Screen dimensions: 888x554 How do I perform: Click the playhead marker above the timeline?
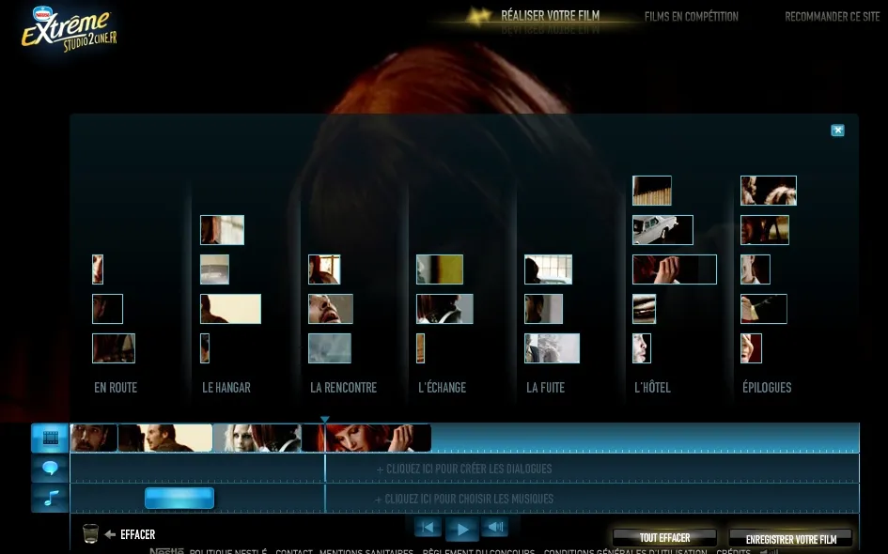tap(324, 420)
